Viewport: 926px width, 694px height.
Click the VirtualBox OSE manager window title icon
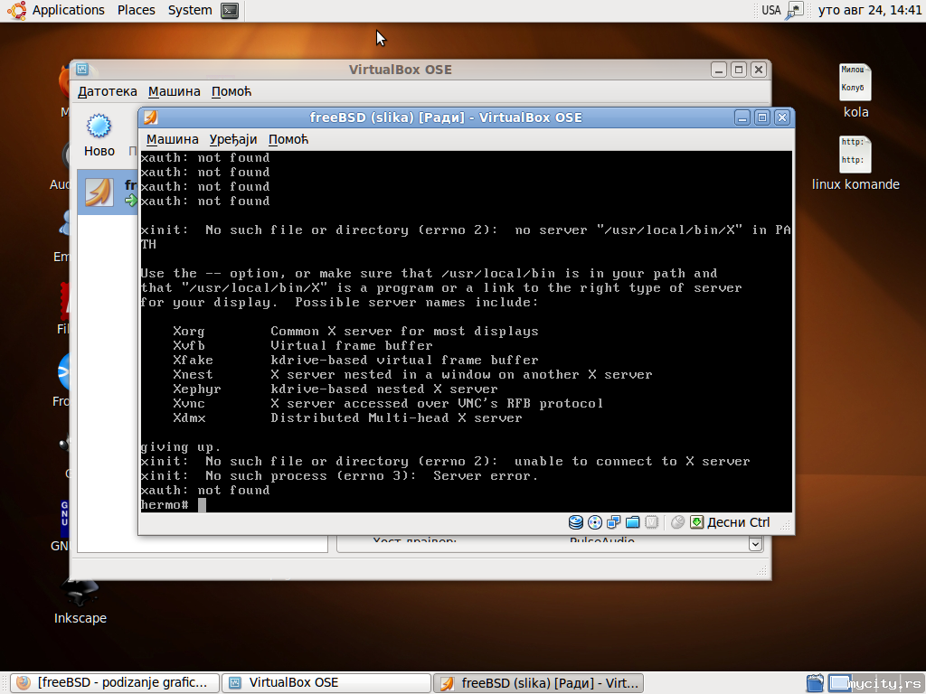coord(82,70)
